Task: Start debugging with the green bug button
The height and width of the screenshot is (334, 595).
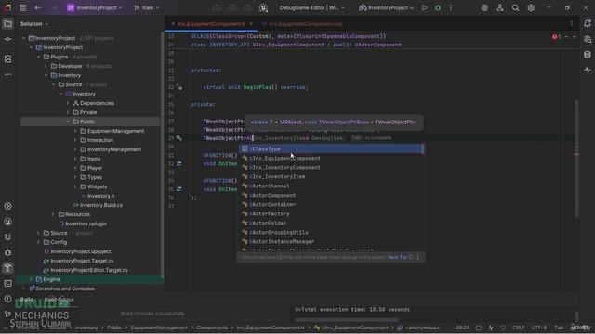Action: [x=438, y=7]
